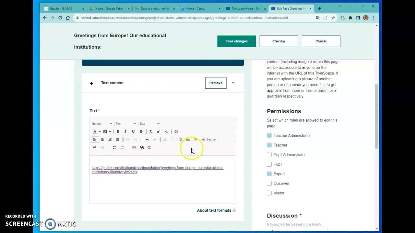Align text to the right
Image resolution: width=415 pixels, height=233 pixels.
pyautogui.click(x=110, y=139)
